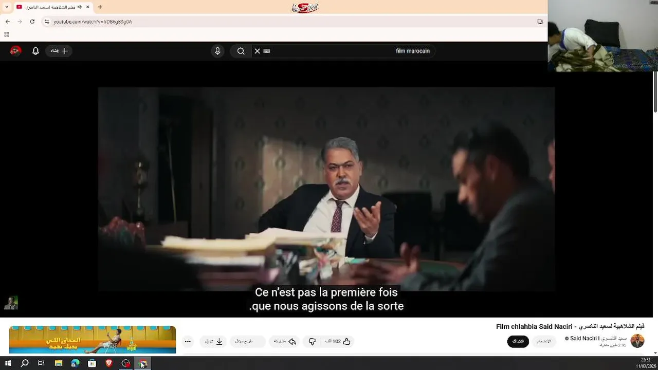This screenshot has height=370, width=658.
Task: Close the YouTube film tab
Action: pos(88,7)
